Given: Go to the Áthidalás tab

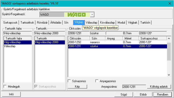Looking at the screenshot, I should coord(56,23).
